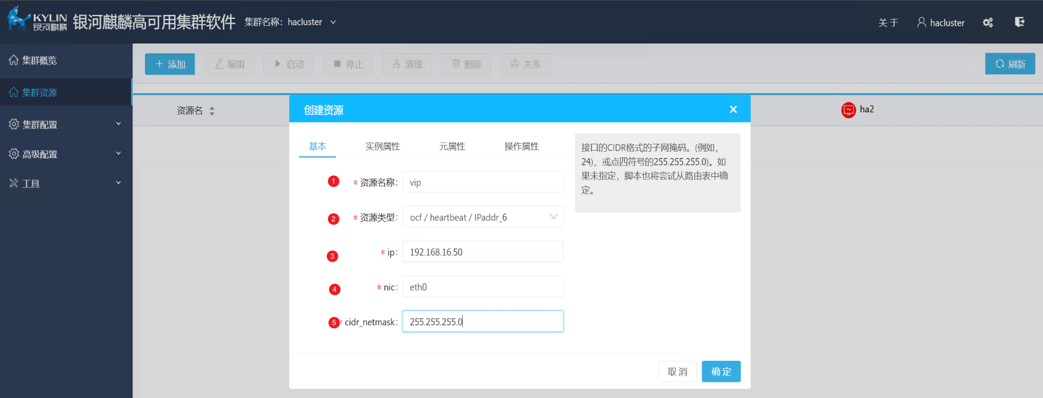The width and height of the screenshot is (1043, 398).
Task: Click the 集群配置 gear icon
Action: tap(14, 124)
